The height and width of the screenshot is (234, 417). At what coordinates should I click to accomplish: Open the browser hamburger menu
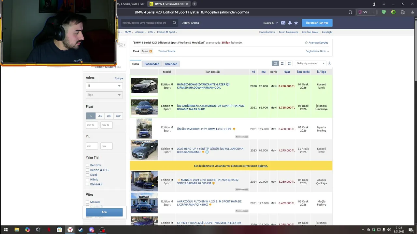(384, 4)
